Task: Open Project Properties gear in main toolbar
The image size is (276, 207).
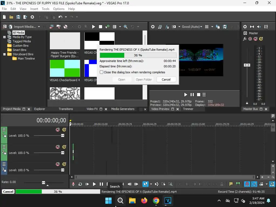Action: 32,17
